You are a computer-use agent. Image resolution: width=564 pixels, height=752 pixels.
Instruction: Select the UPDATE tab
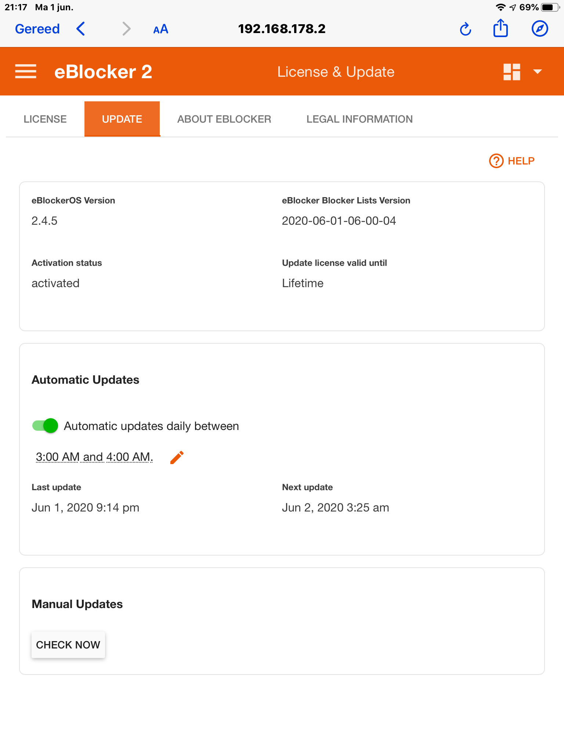point(122,119)
